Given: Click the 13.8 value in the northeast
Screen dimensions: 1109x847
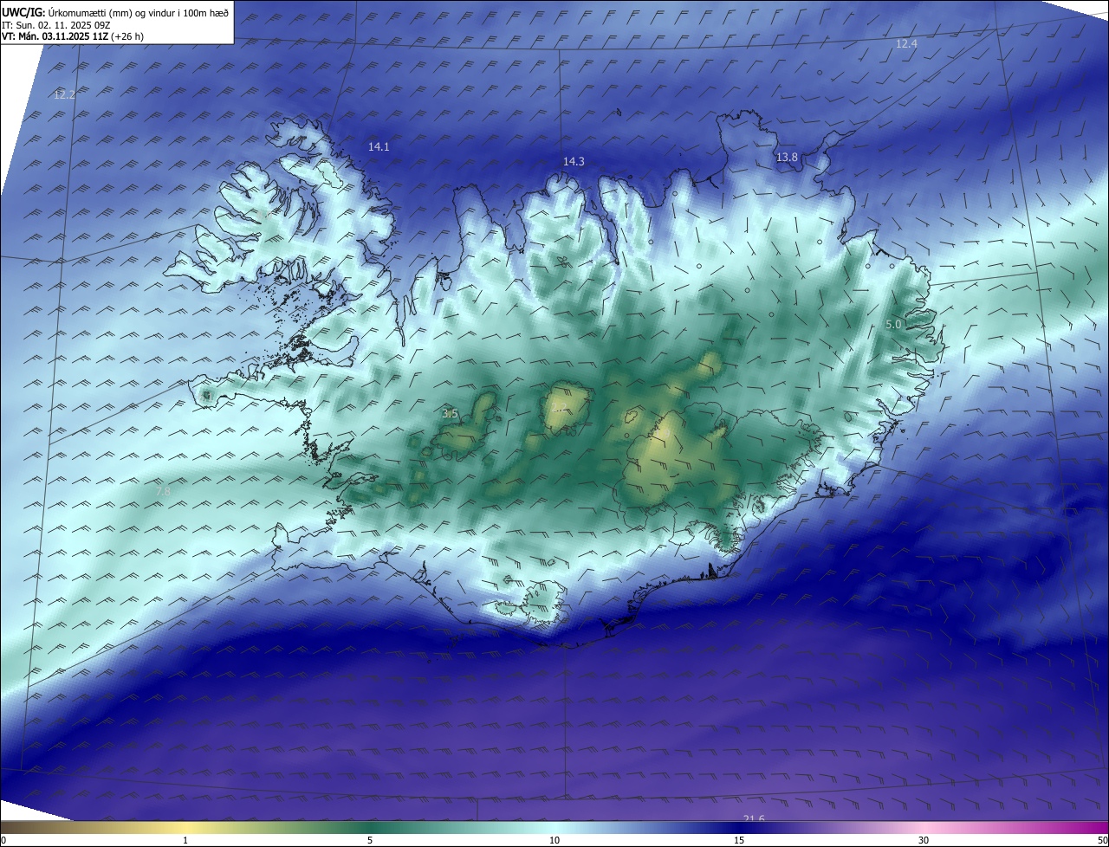Looking at the screenshot, I should [x=787, y=158].
